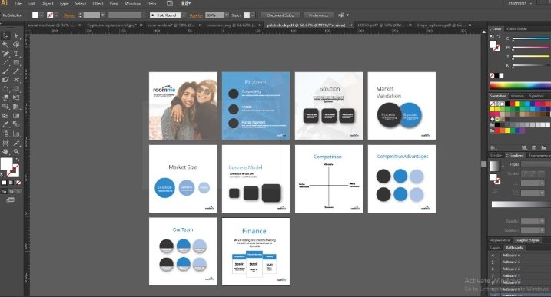This screenshot has height=297, width=551.
Task: Choose the Rotate tool
Action: click(5, 89)
